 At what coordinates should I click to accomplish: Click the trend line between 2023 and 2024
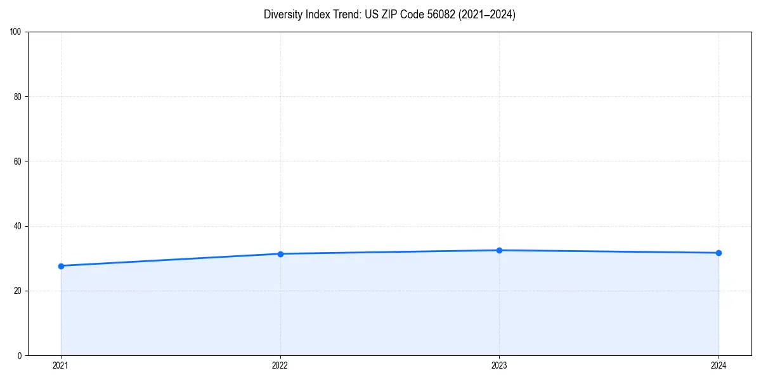tap(609, 251)
